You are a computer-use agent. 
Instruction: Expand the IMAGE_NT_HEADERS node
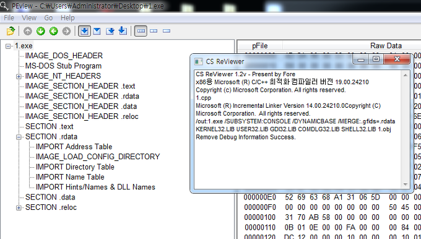tap(19, 77)
